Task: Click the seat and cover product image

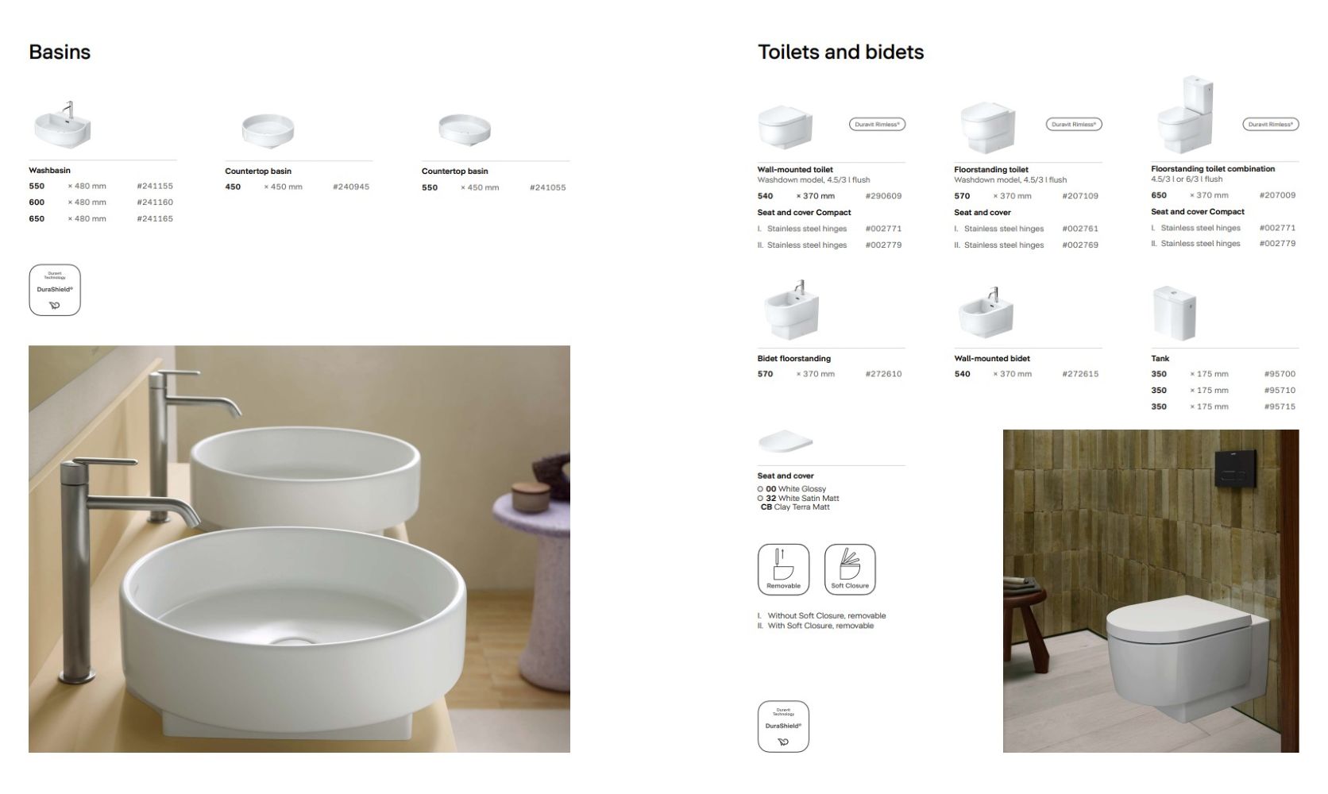Action: 786,442
